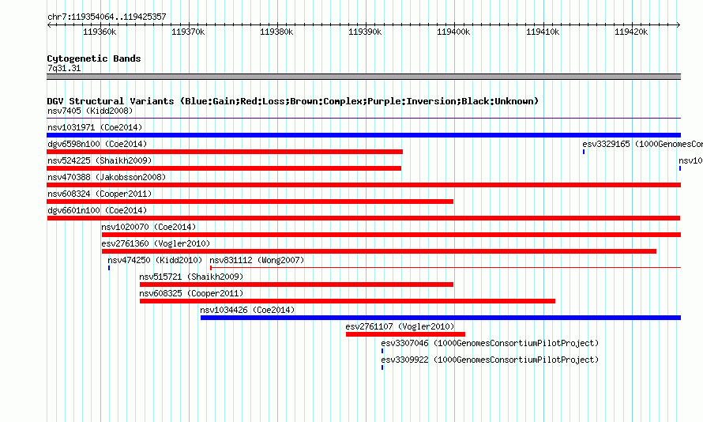Open the dgv6598n100 (Coe2014) label
Viewport: 703px width, 422px height.
97,144
